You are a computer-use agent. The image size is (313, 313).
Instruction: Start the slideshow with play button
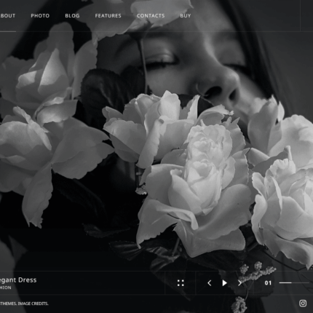pyautogui.click(x=224, y=283)
